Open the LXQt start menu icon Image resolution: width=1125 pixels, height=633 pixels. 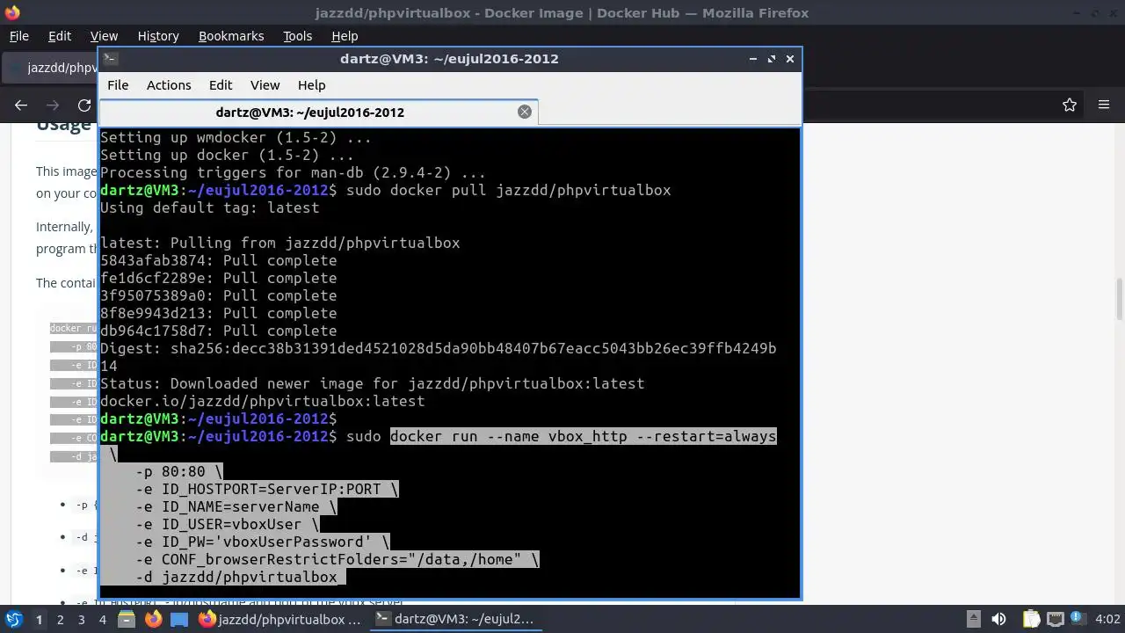point(13,619)
